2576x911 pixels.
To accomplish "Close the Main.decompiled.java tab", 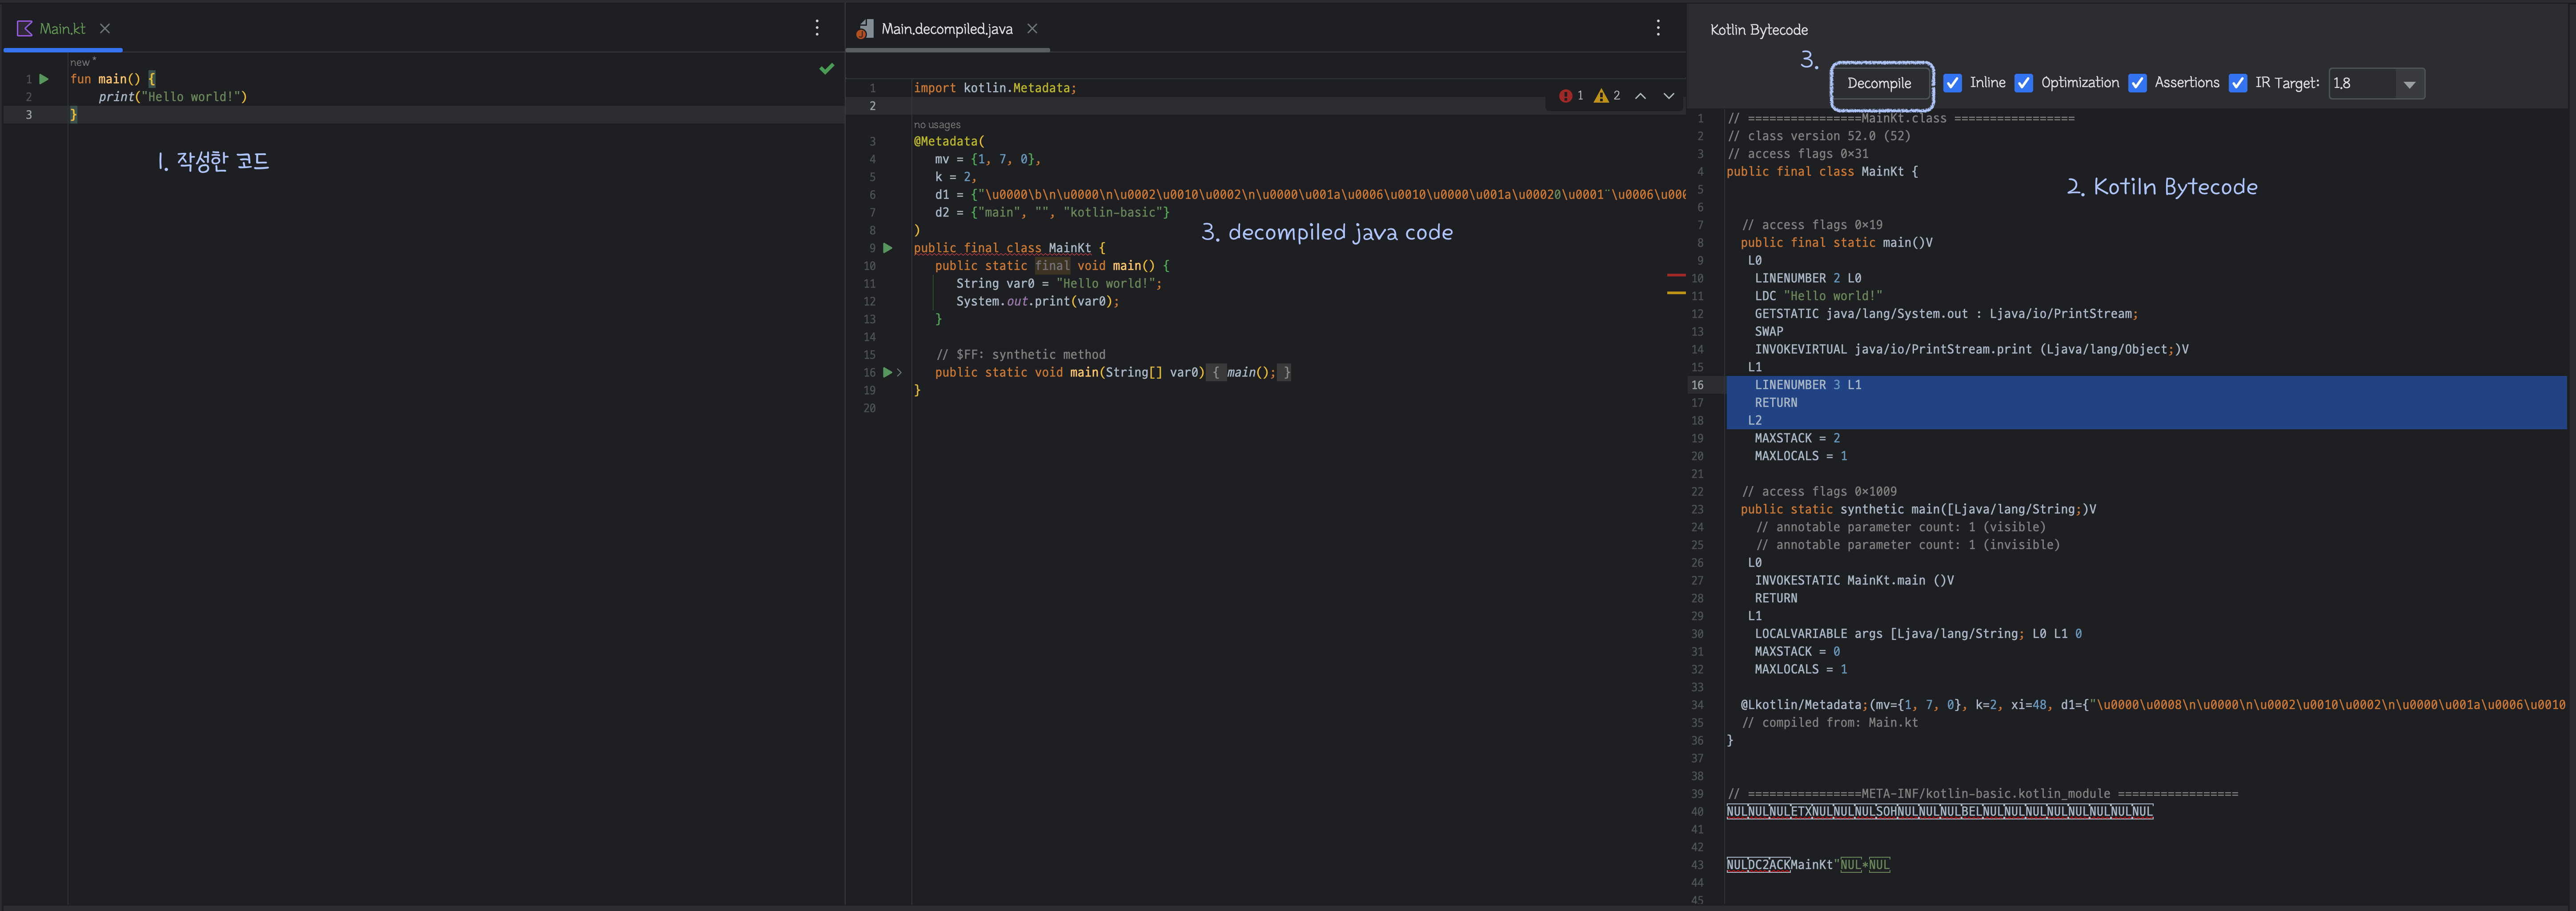I will click(1032, 29).
